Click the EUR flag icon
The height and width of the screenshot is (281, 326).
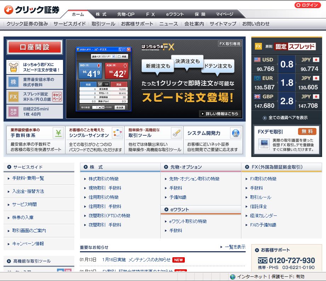pyautogui.click(x=257, y=78)
